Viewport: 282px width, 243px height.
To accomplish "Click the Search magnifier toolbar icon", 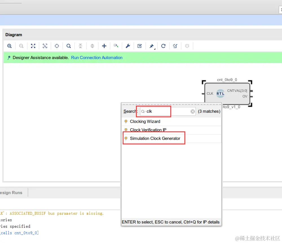I will (x=69, y=46).
